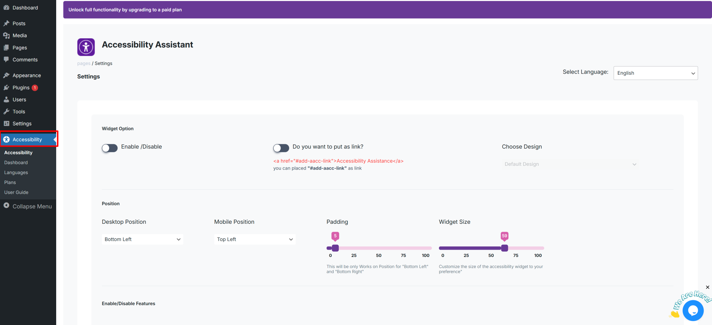Image resolution: width=712 pixels, height=325 pixels.
Task: Click the Padding slider track near 50
Action: pyautogui.click(x=379, y=248)
